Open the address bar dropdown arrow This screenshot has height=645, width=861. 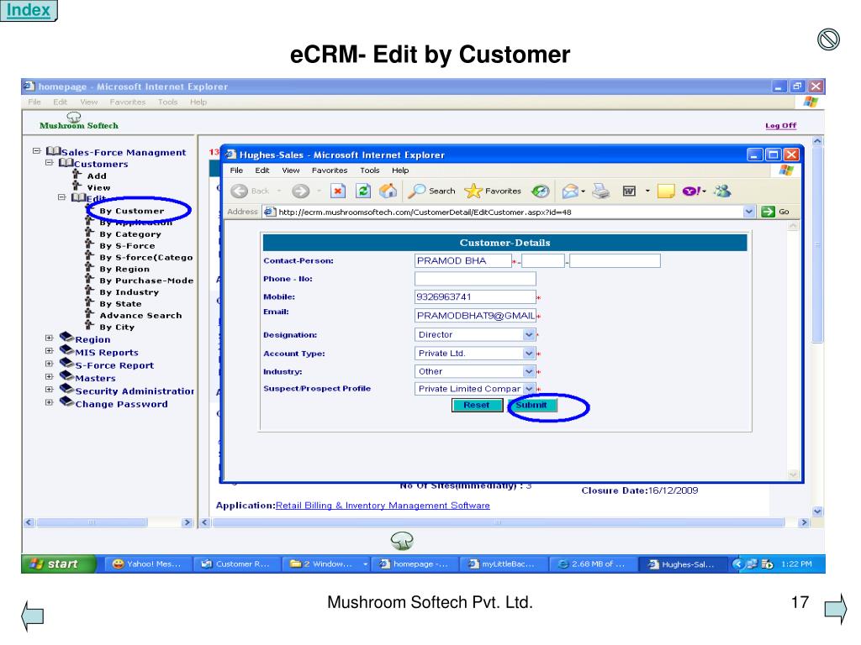(x=749, y=212)
